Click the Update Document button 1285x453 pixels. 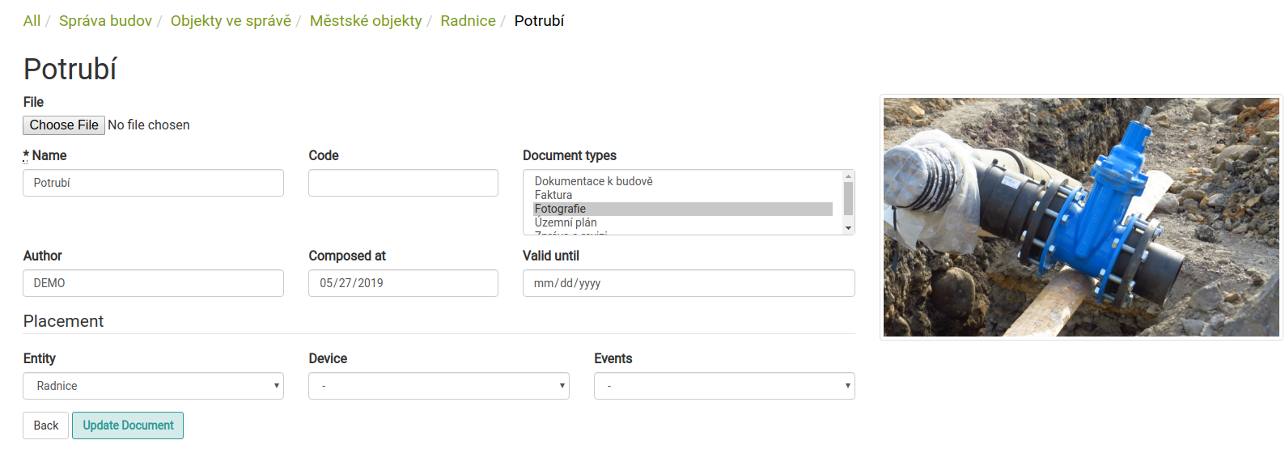128,425
